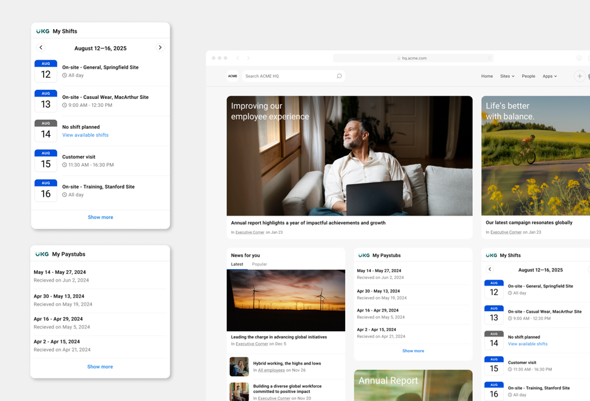Expand the Sites dropdown menu

coord(507,76)
